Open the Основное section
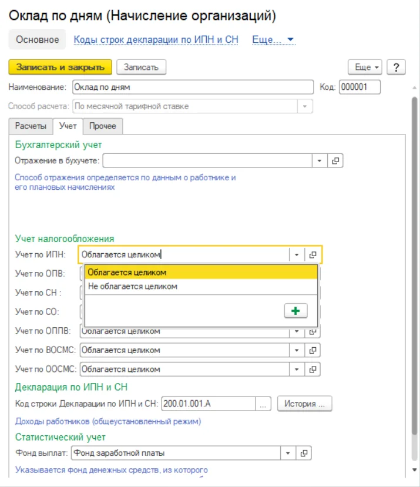The width and height of the screenshot is (420, 487). click(37, 39)
